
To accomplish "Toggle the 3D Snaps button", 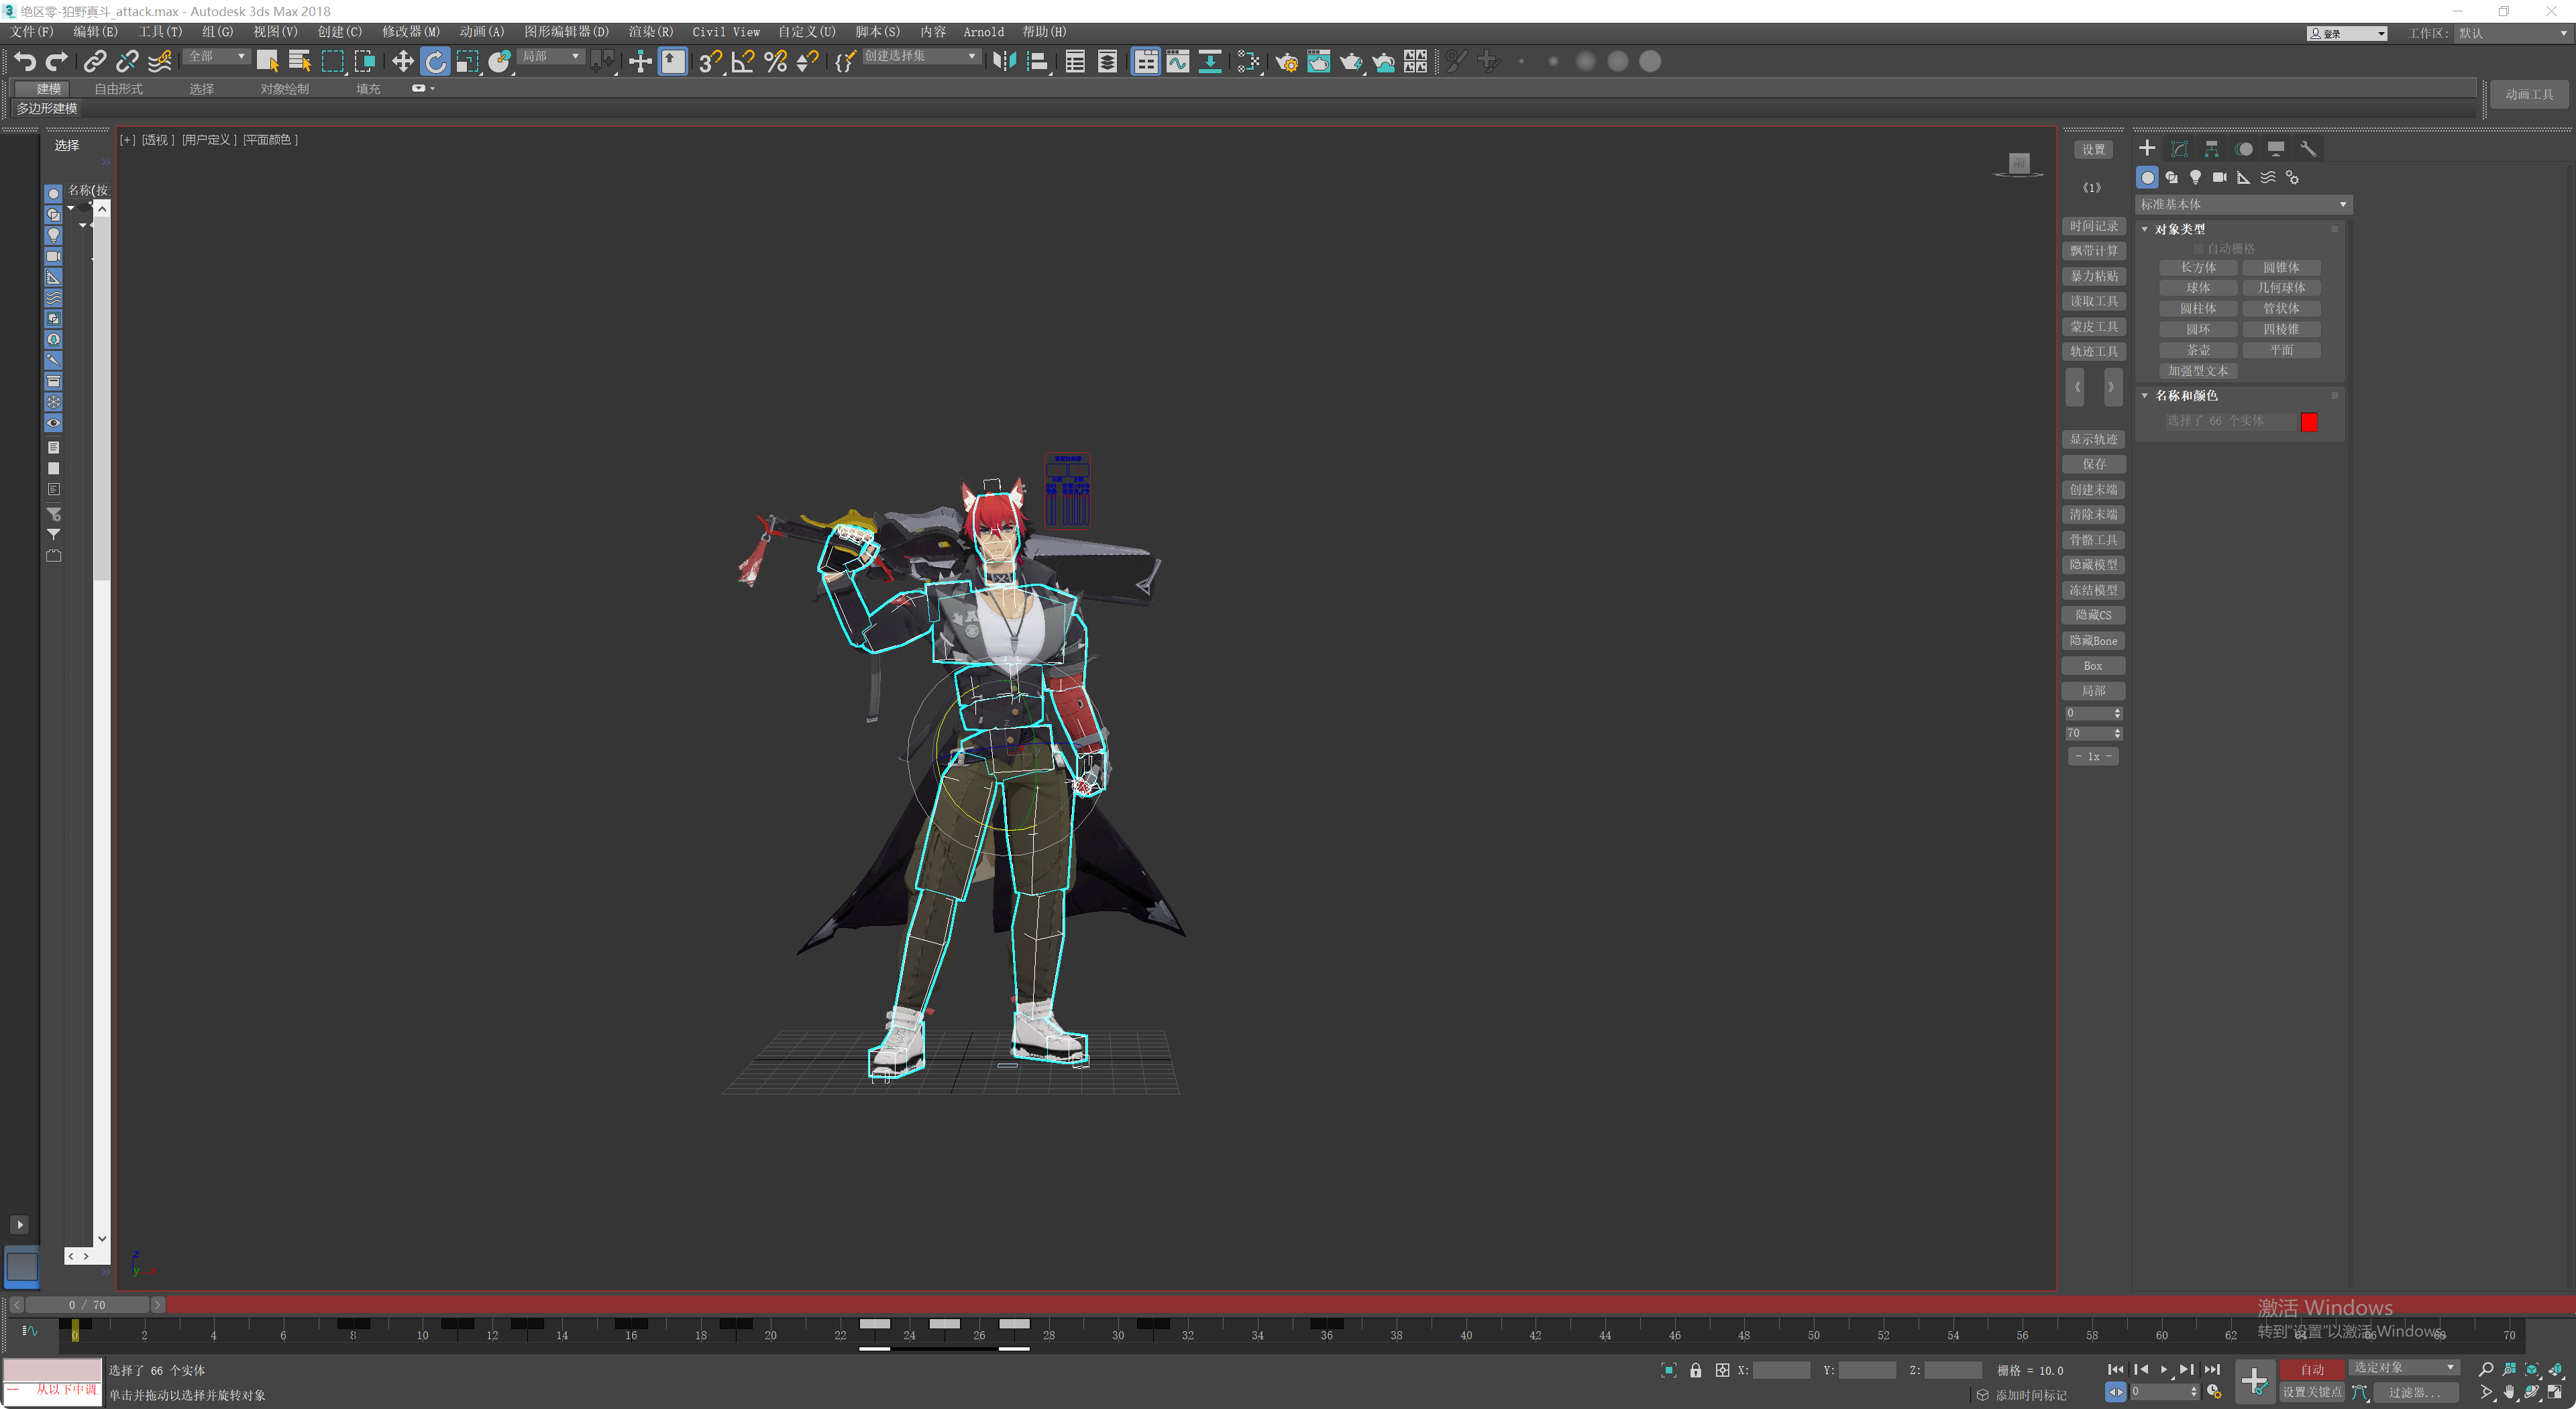I will (x=710, y=62).
